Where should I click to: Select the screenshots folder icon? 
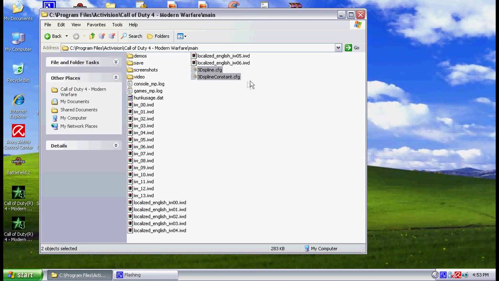[130, 70]
